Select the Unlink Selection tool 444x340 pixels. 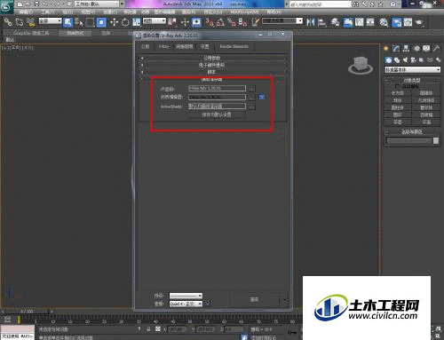point(20,22)
